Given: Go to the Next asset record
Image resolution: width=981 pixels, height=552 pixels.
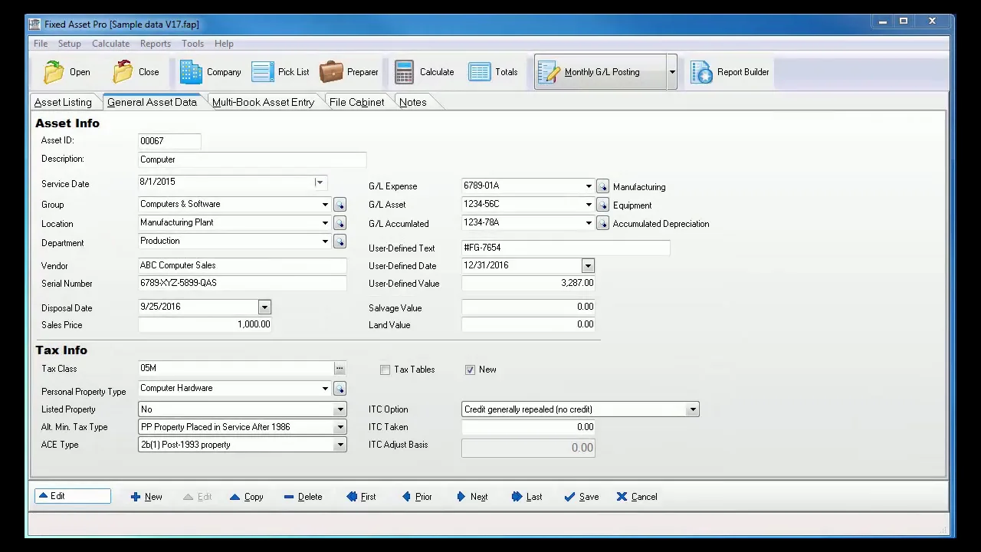Looking at the screenshot, I should [x=471, y=497].
